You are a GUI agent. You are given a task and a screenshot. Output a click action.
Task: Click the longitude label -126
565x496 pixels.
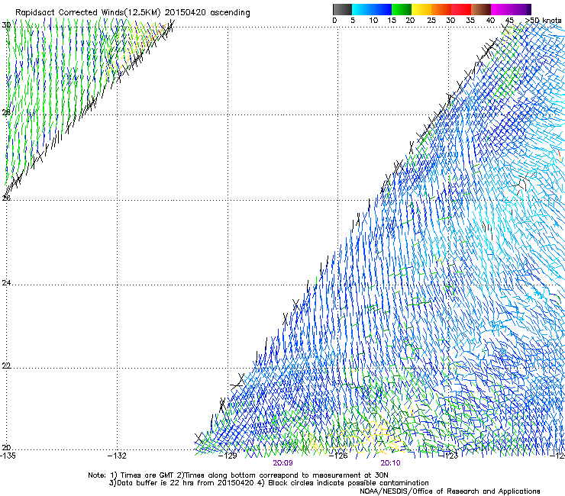(338, 456)
